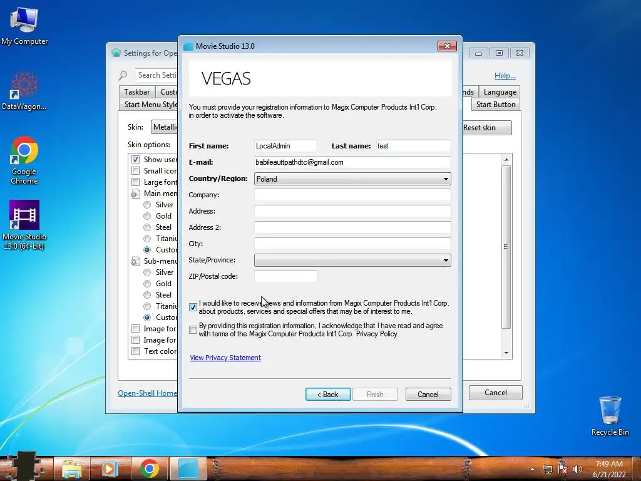Click the Last name field

click(x=413, y=146)
